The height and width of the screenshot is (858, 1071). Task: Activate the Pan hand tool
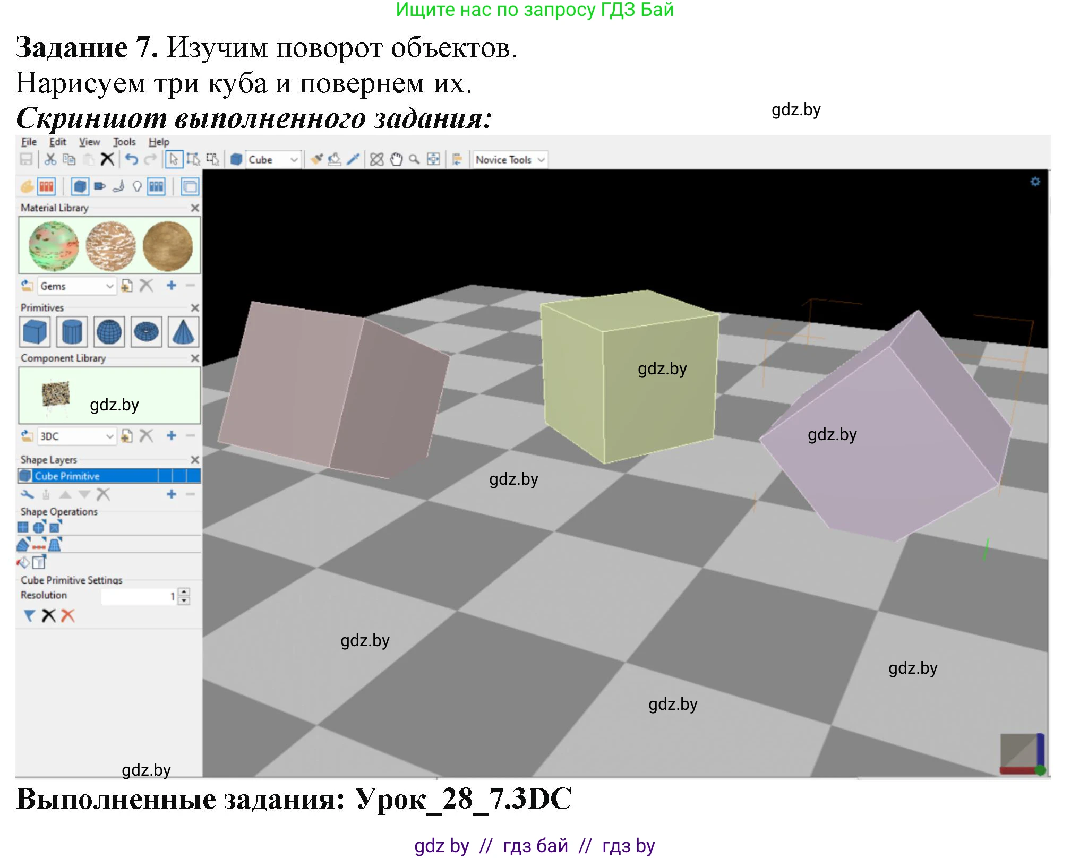396,159
